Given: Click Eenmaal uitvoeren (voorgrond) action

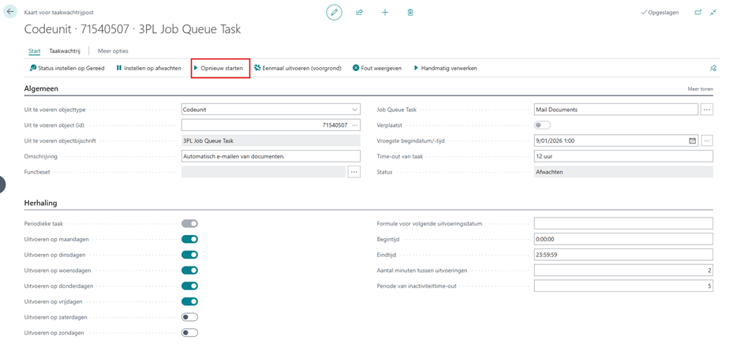Looking at the screenshot, I should pyautogui.click(x=297, y=69).
